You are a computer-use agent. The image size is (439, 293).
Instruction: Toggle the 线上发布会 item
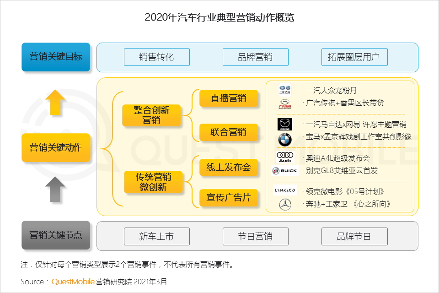229,168
